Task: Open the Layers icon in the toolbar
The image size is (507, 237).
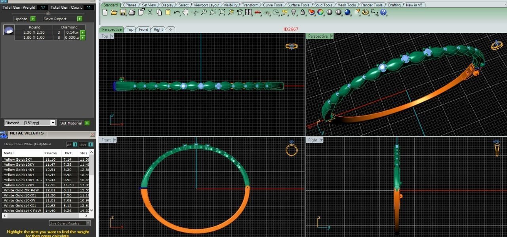Action: click(x=312, y=12)
